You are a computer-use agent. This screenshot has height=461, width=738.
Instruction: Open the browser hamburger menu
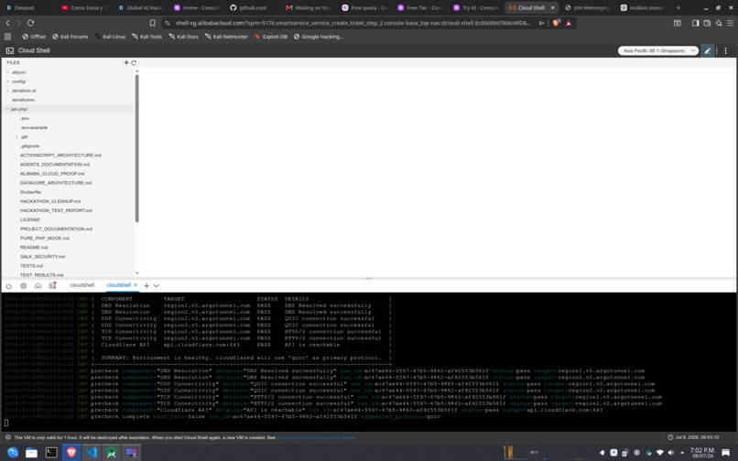click(x=730, y=23)
